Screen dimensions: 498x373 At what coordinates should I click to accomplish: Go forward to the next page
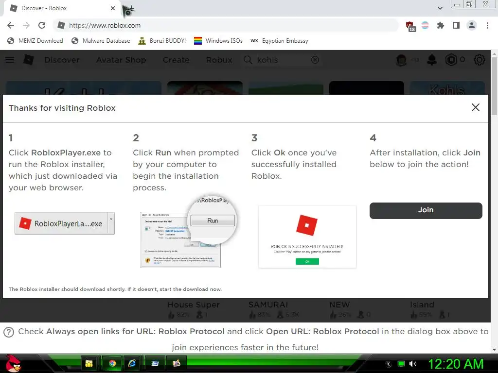pyautogui.click(x=26, y=25)
